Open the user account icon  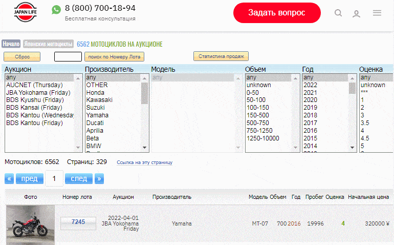pyautogui.click(x=357, y=13)
